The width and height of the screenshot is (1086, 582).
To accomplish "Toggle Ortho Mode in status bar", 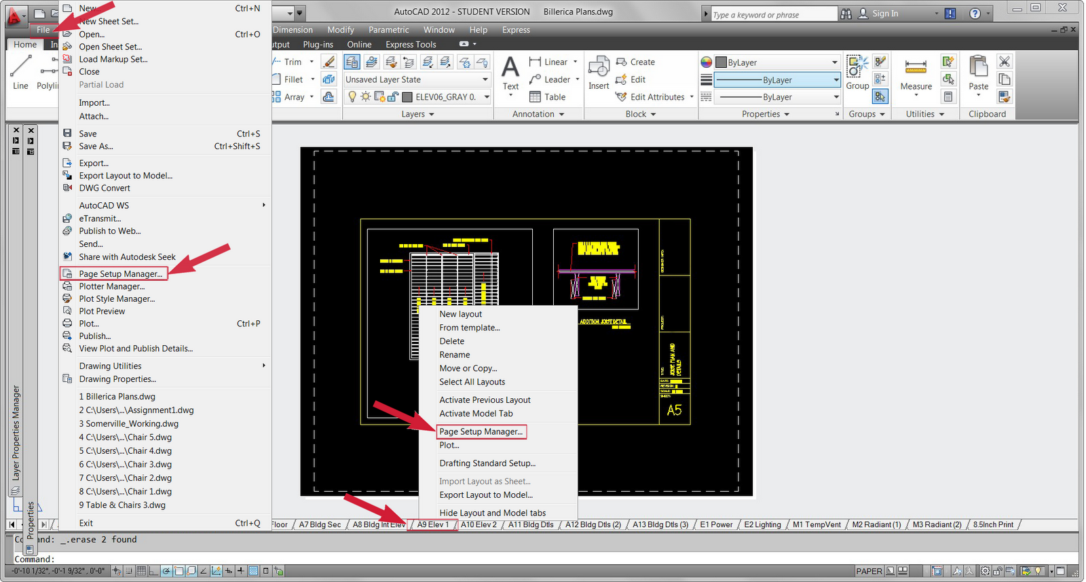I will coord(154,571).
